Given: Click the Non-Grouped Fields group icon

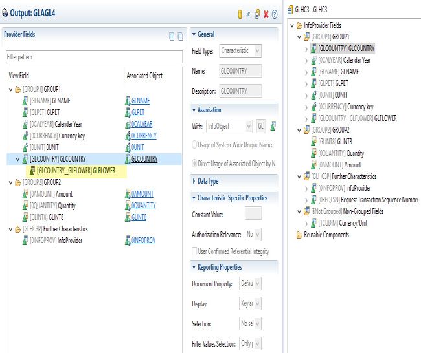Looking at the screenshot, I should pos(306,211).
